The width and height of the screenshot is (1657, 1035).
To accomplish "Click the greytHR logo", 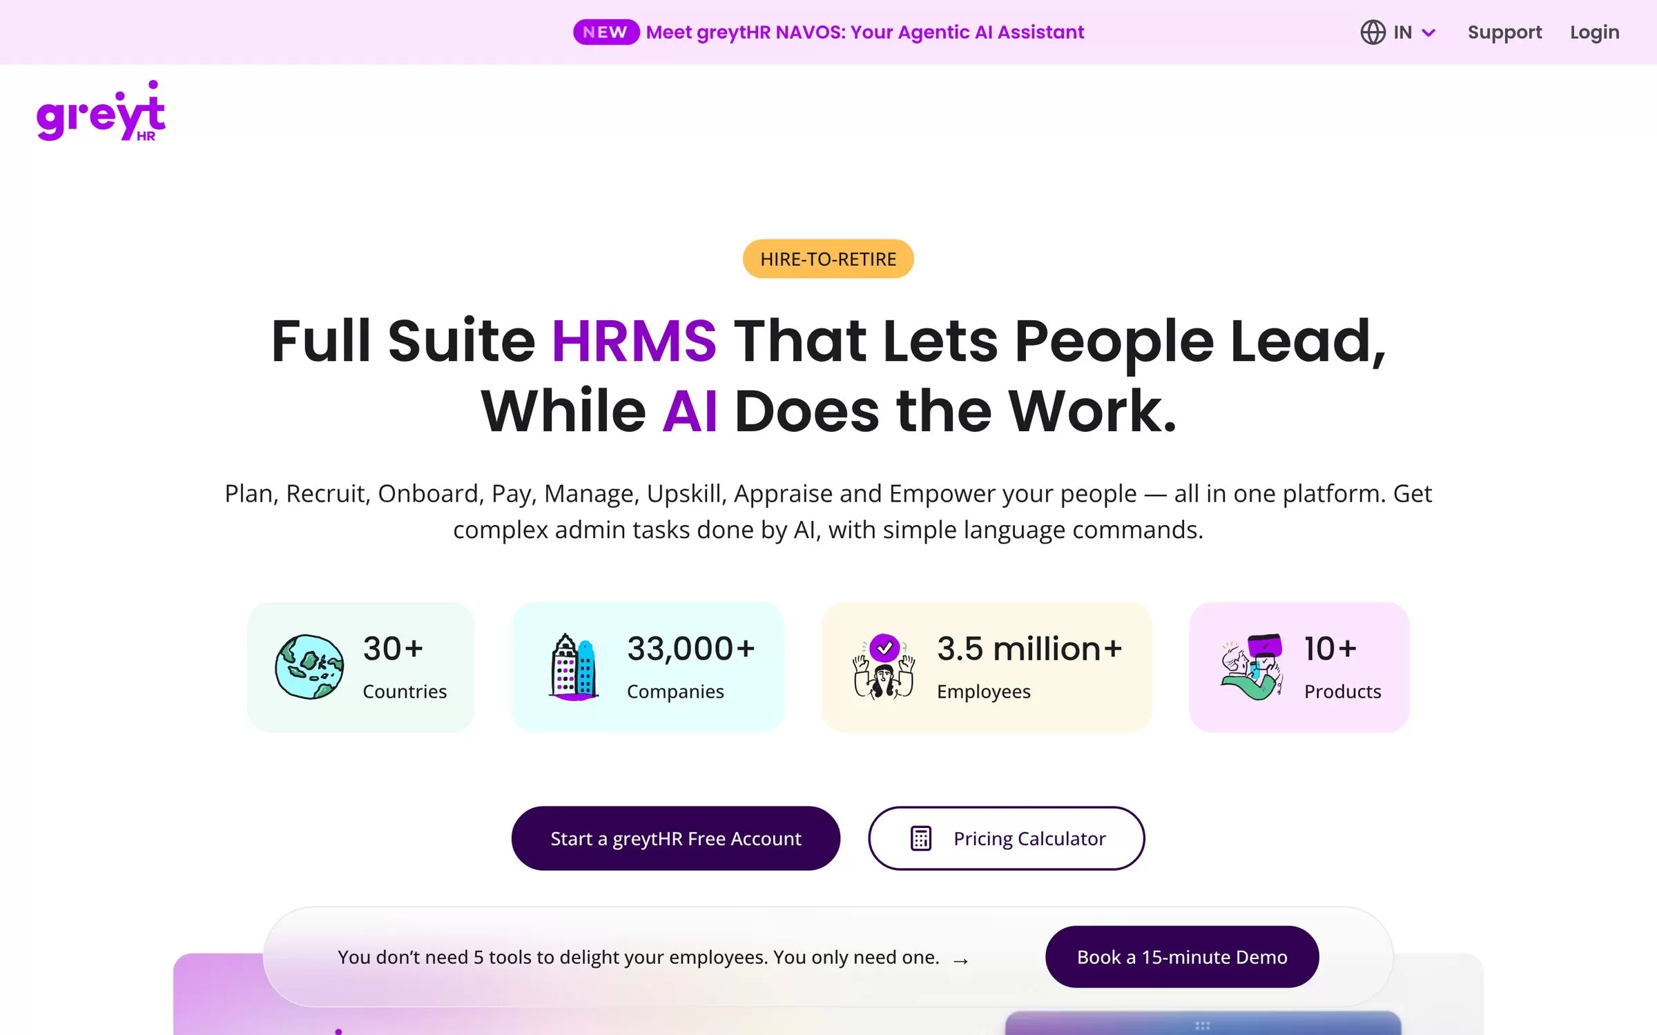I will pyautogui.click(x=101, y=111).
